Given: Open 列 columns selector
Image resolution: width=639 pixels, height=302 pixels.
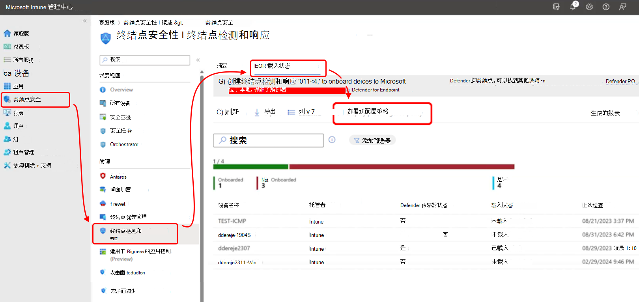Looking at the screenshot, I should tap(301, 112).
